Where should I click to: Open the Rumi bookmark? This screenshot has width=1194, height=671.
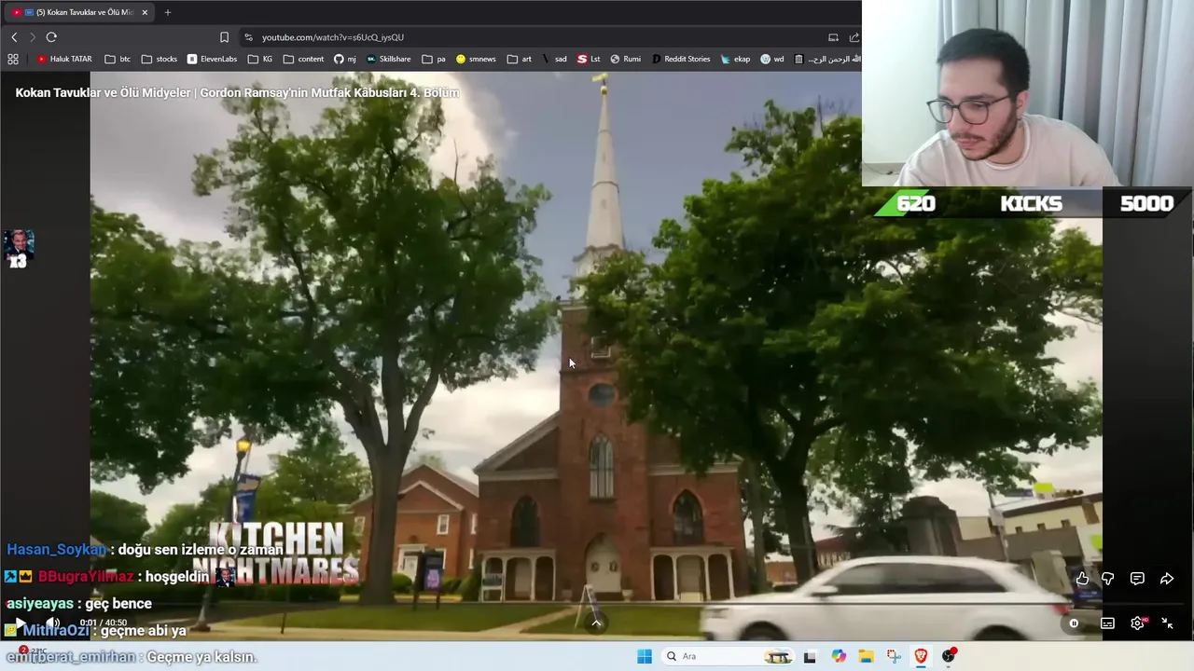point(625,59)
